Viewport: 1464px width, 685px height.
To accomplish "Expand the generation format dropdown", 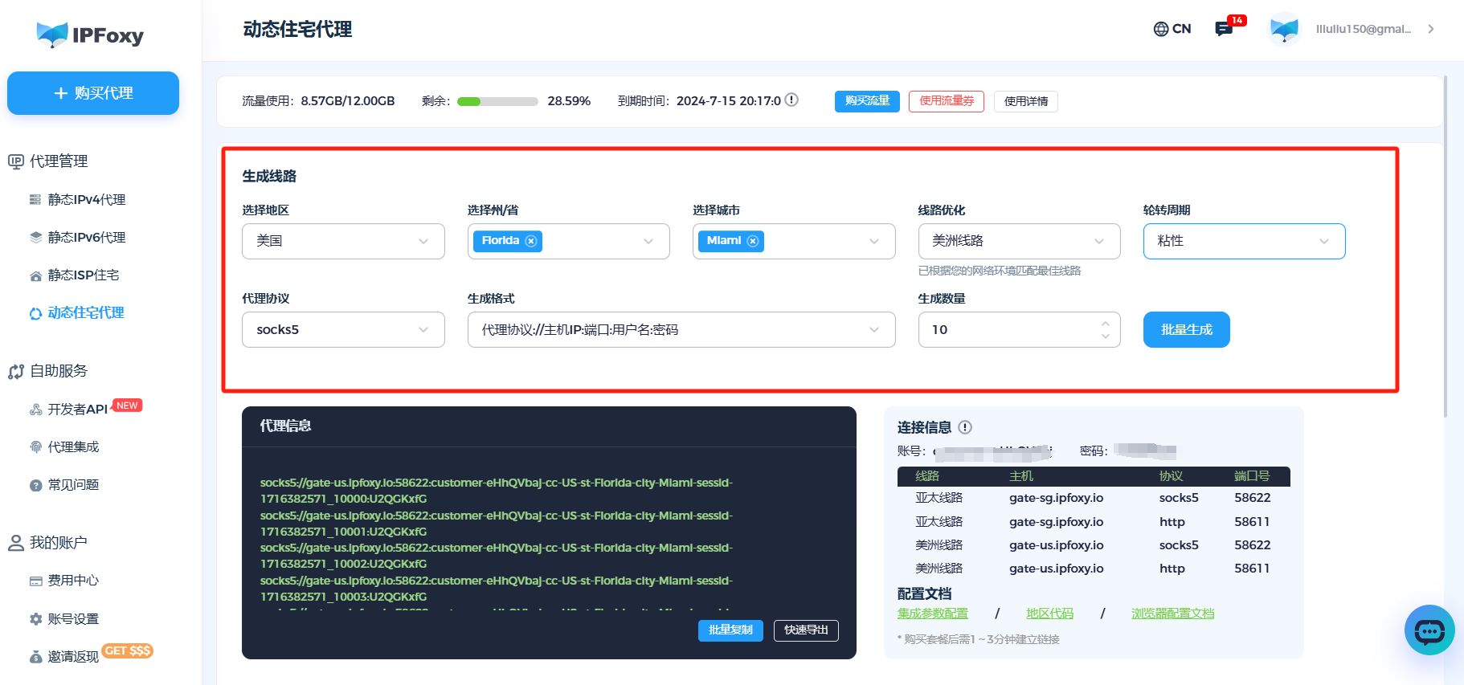I will tap(681, 329).
